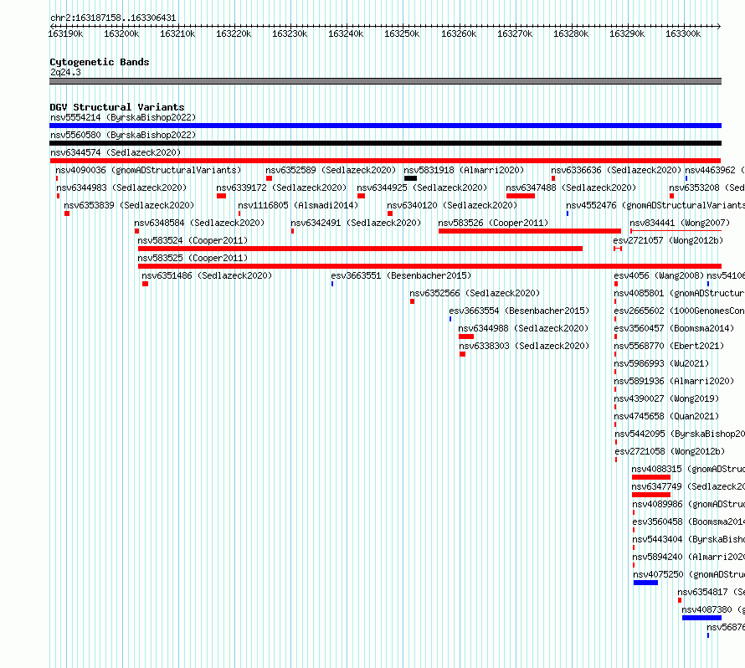
Task: Click esv4056 (Wang2008) label
Action: click(659, 275)
